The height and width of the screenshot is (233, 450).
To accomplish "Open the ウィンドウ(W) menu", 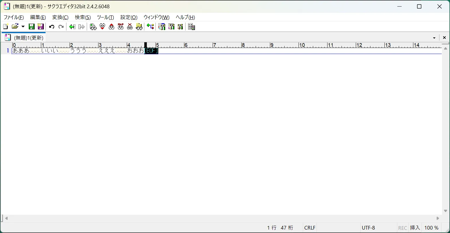I will point(157,17).
